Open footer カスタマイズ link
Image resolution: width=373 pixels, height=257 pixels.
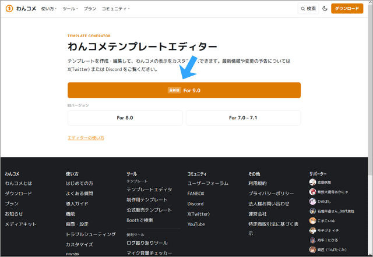click(79, 245)
